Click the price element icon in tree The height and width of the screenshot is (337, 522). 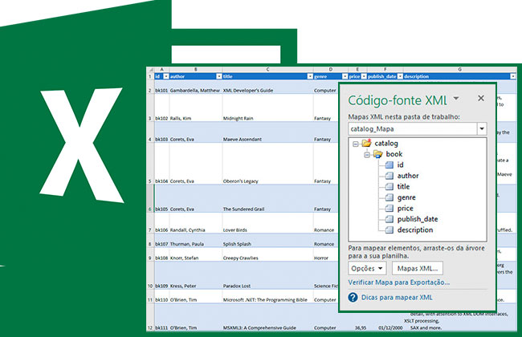(x=389, y=209)
